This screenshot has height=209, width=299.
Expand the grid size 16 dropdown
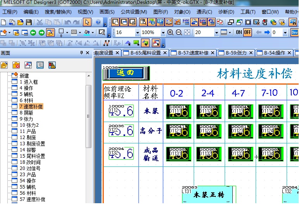(137, 32)
